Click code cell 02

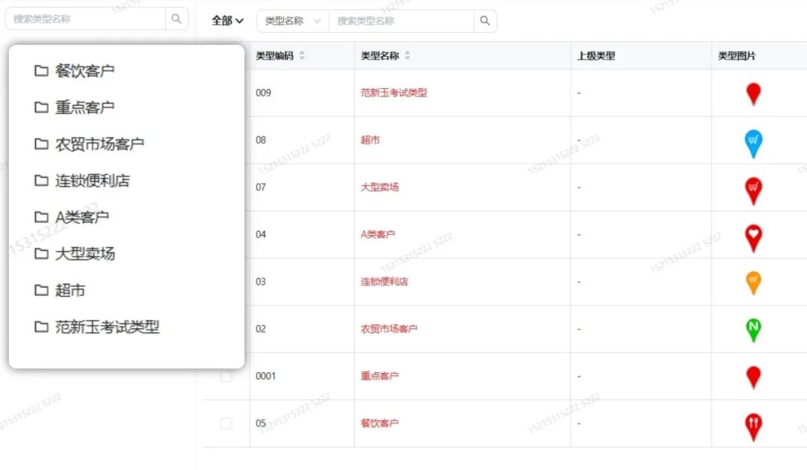261,329
